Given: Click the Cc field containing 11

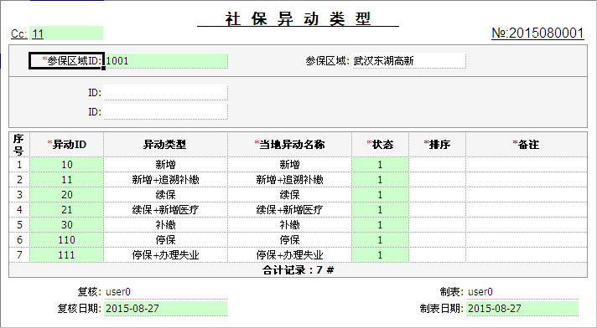Looking at the screenshot, I should tap(66, 33).
